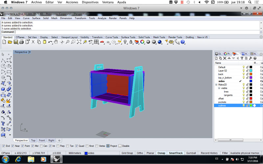Toggle the End osnap checkbox

(x=4, y=146)
